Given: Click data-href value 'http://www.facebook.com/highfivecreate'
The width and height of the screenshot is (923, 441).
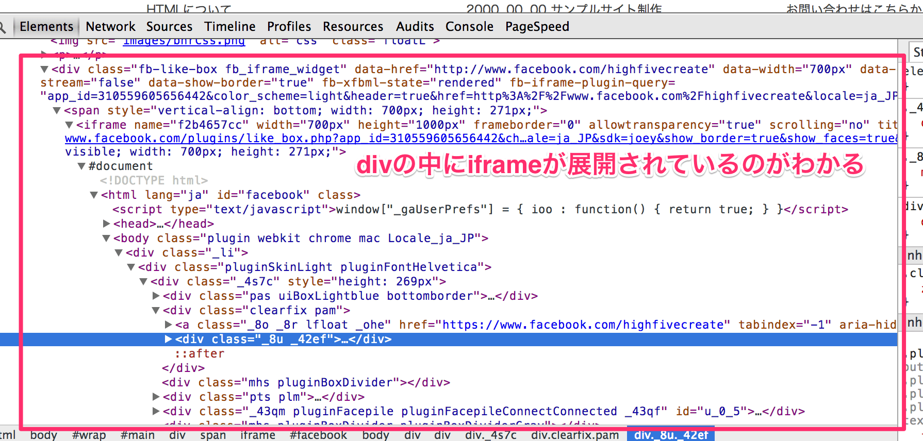Looking at the screenshot, I should tap(574, 69).
